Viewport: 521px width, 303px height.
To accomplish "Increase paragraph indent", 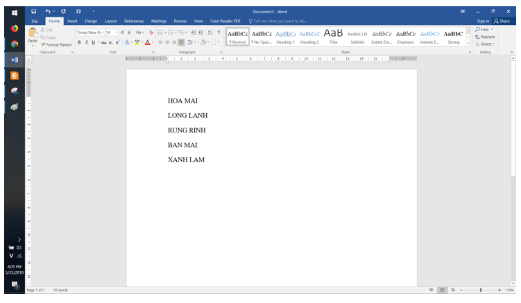I will pos(200,32).
